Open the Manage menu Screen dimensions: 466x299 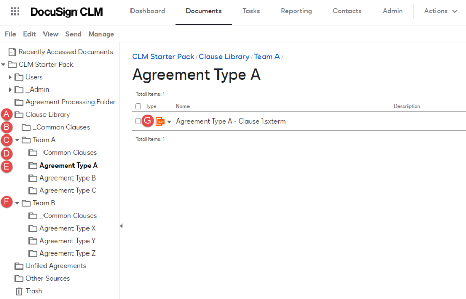click(101, 34)
